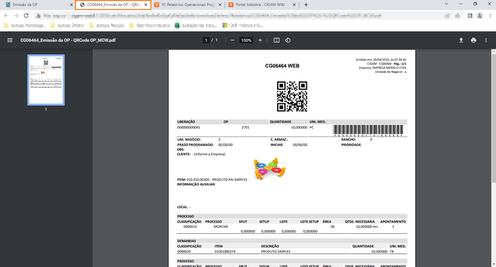This screenshot has width=496, height=267.
Task: Click process name 'MONTAR'
Action: point(220,227)
